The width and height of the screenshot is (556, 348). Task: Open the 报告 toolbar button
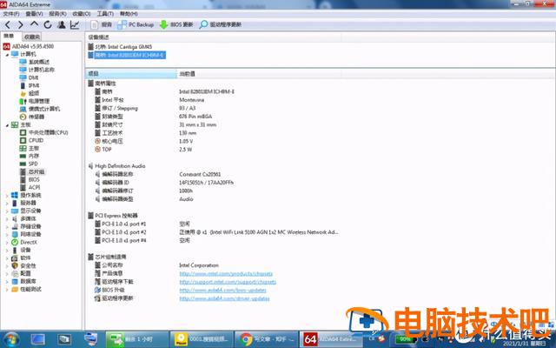(102, 24)
